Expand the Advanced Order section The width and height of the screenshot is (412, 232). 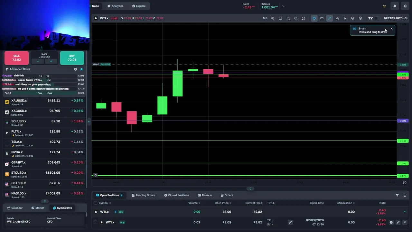(18, 69)
